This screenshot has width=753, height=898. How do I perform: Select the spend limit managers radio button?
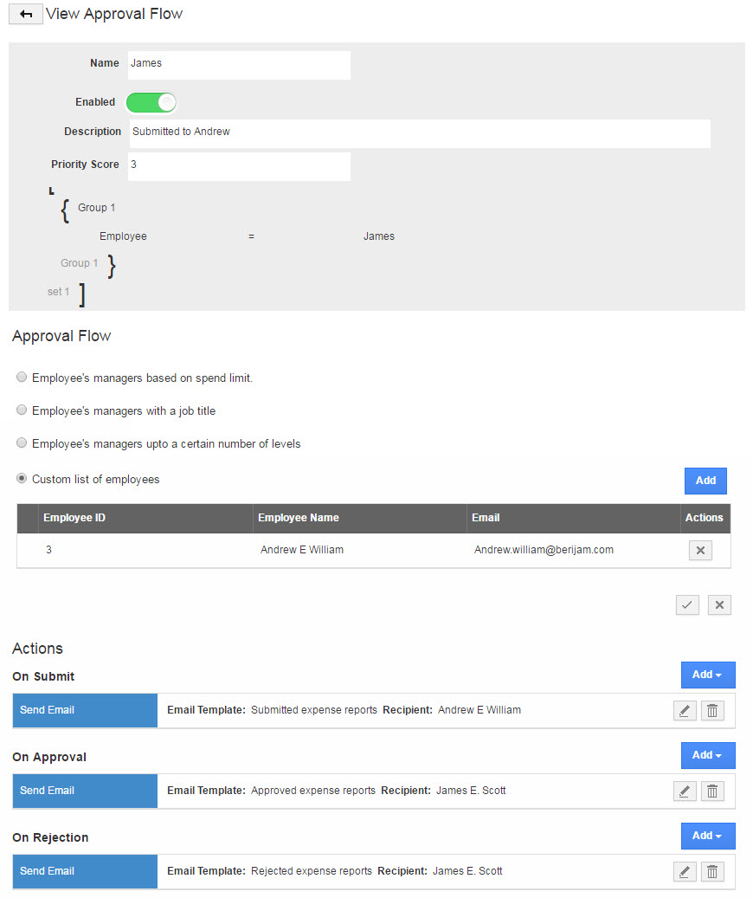click(21, 377)
